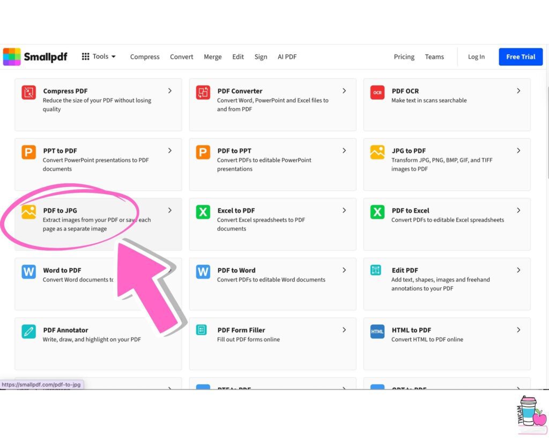Open Compress PDF card chevron
The width and height of the screenshot is (549, 441).
[170, 91]
